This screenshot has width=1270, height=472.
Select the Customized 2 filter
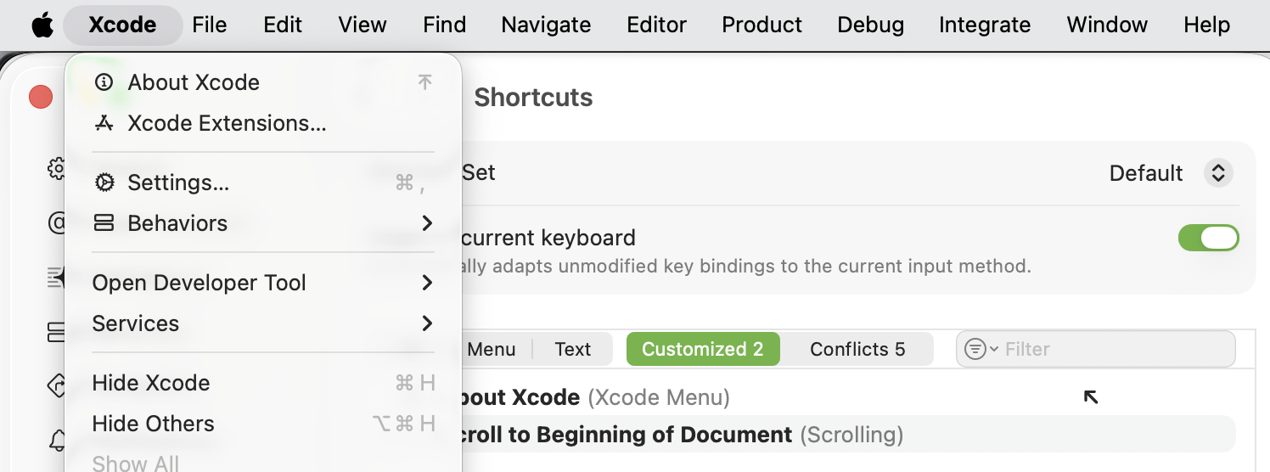click(x=702, y=349)
